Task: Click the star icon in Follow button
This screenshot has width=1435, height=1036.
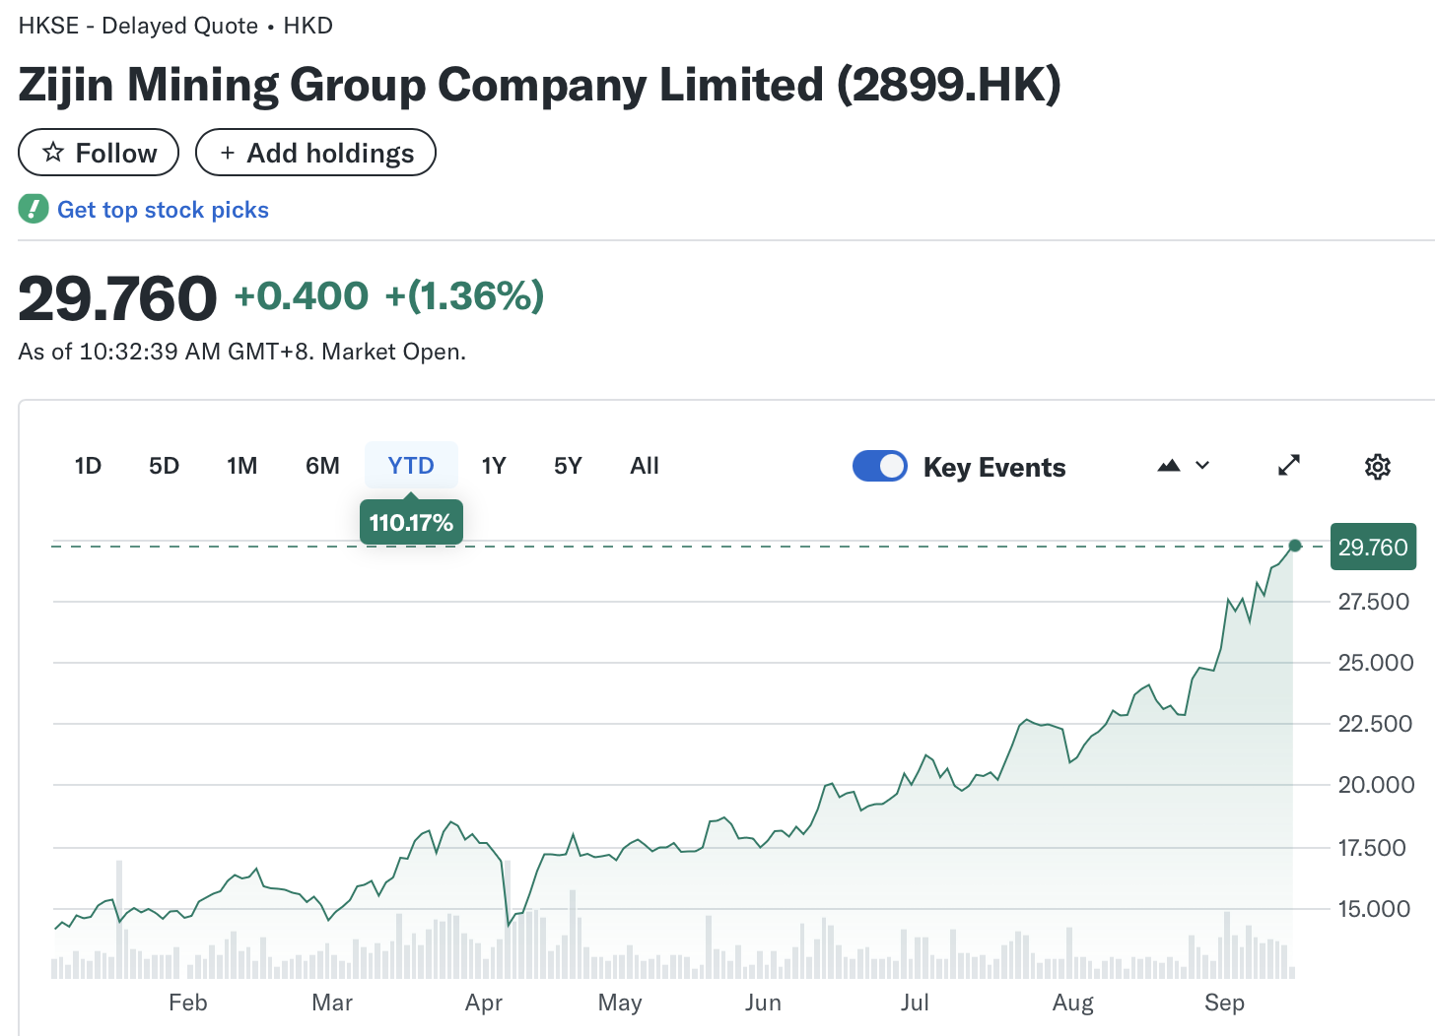Action: click(x=53, y=153)
